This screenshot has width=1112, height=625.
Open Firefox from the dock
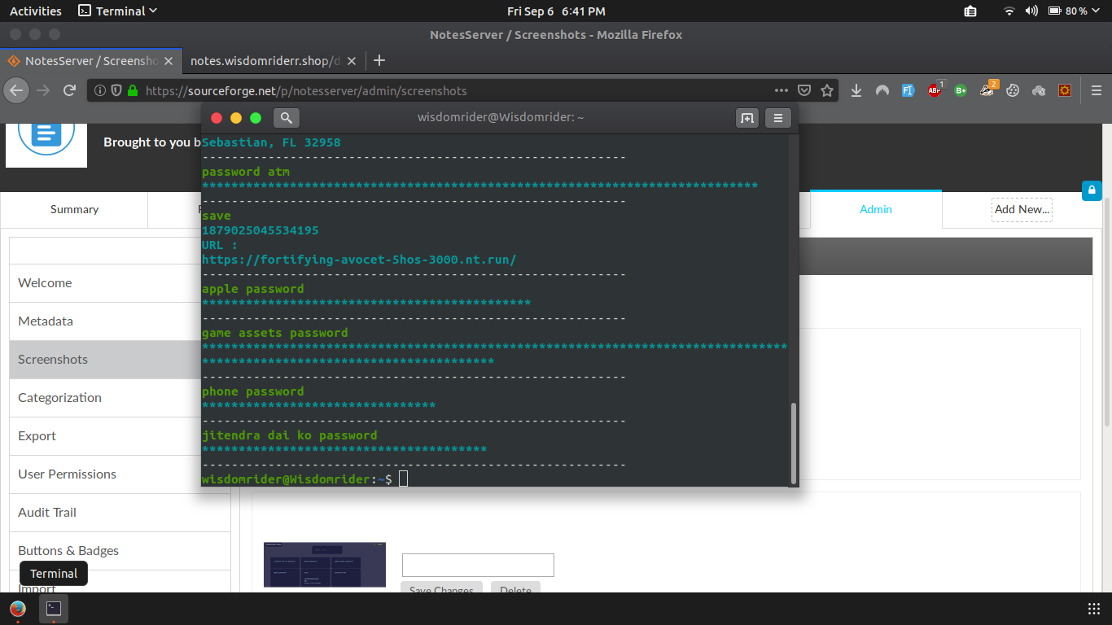pyautogui.click(x=17, y=609)
